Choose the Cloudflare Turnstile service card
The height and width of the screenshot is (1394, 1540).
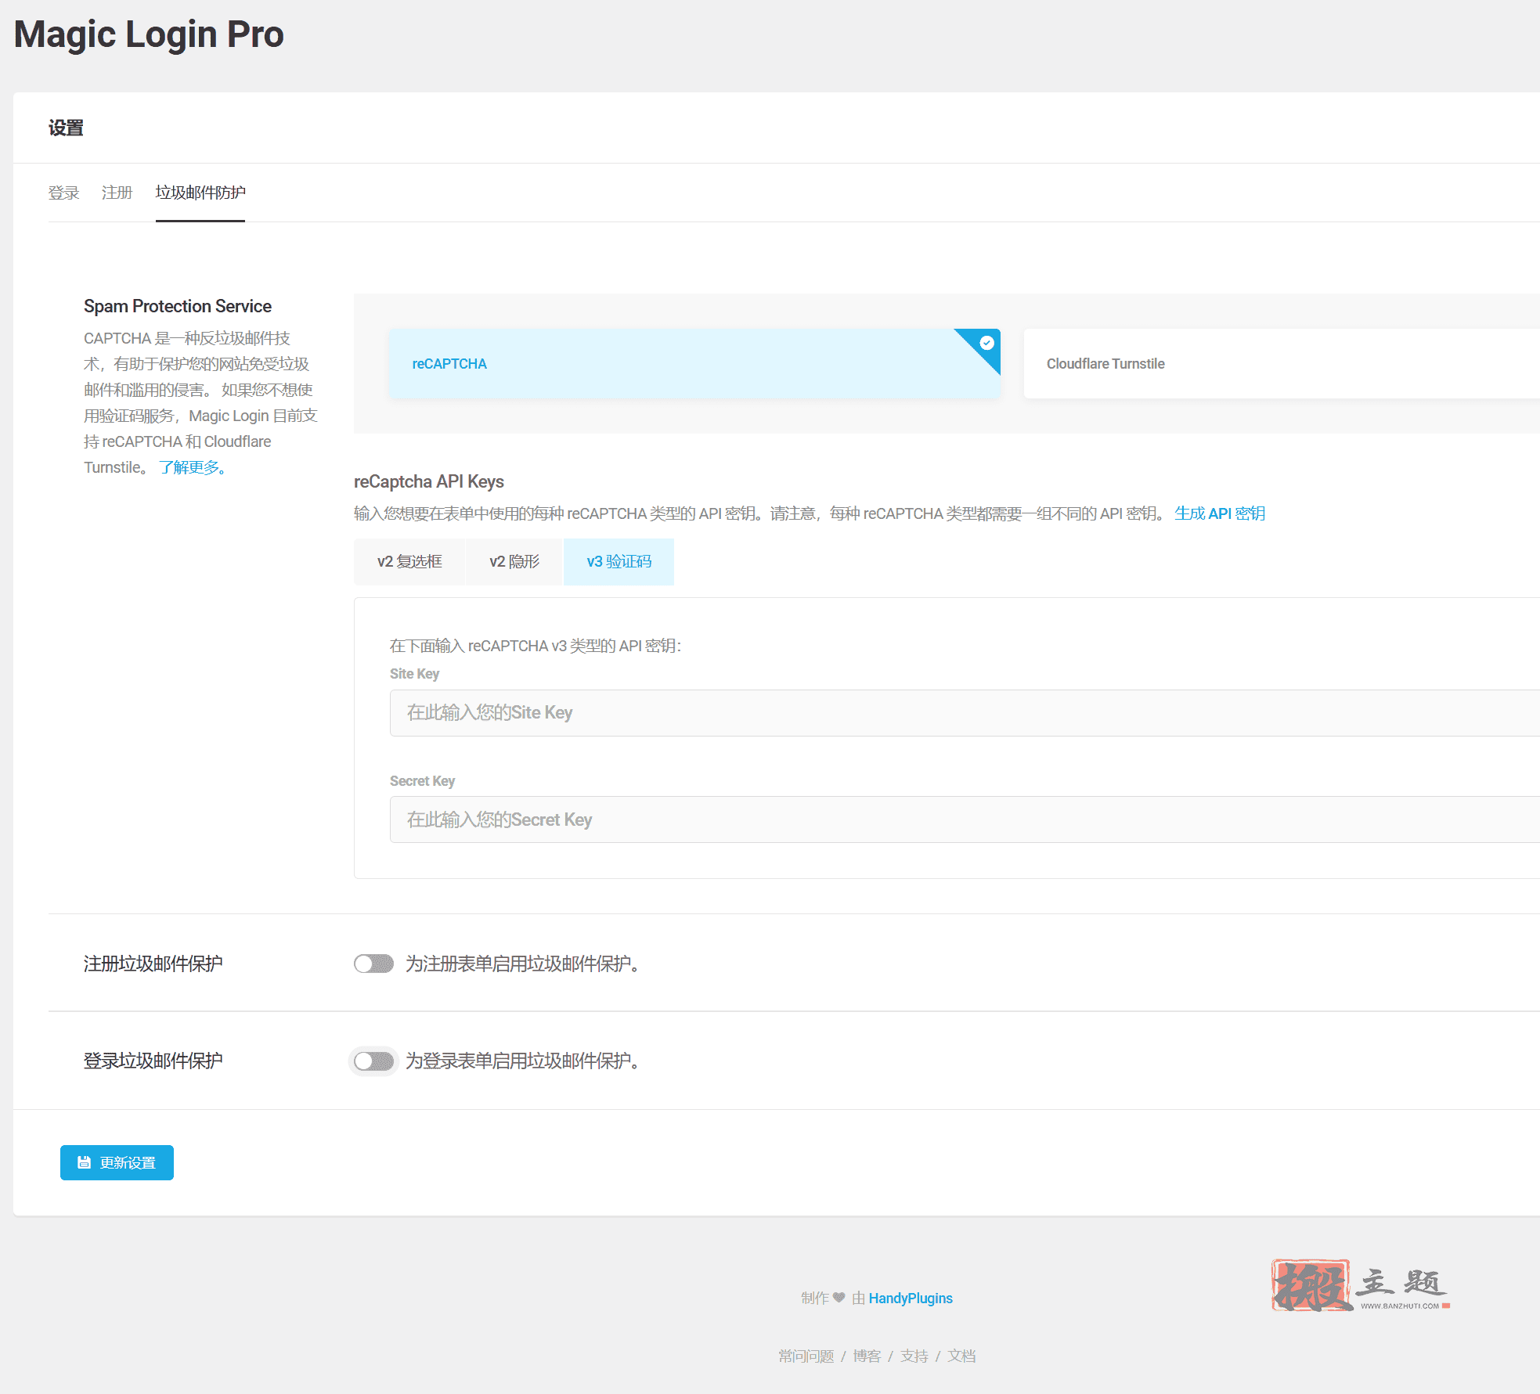[1282, 364]
